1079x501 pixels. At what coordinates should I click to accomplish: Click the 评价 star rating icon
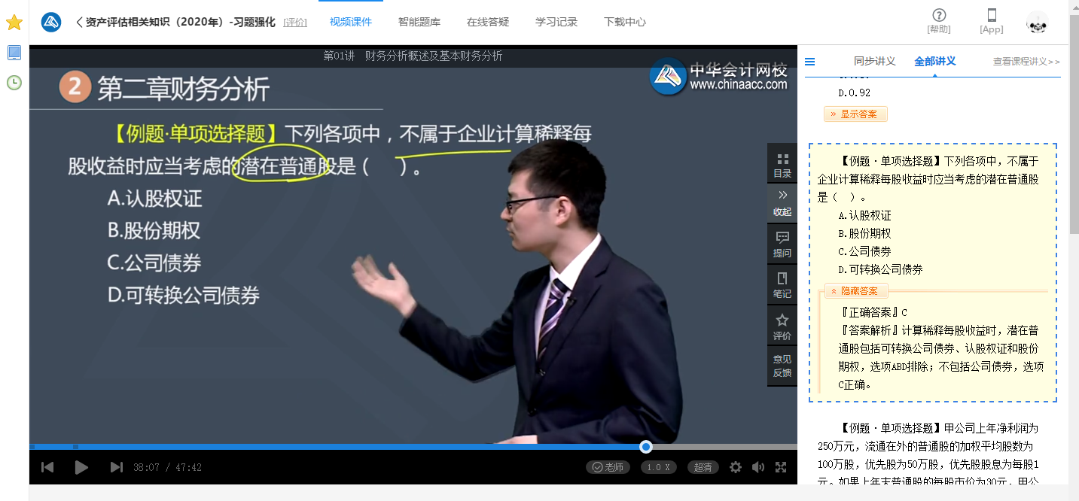782,326
